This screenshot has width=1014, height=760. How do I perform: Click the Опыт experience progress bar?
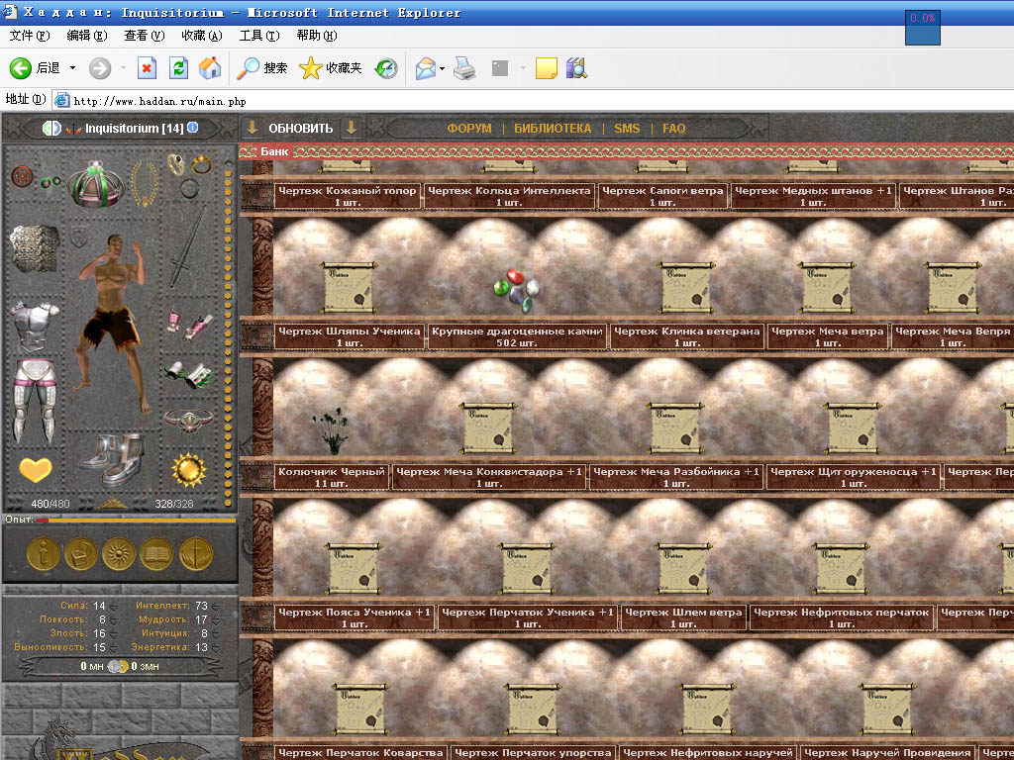point(136,520)
